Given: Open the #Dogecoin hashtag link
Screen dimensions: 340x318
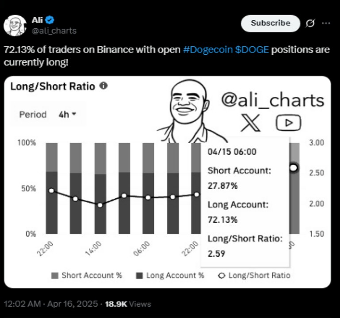Looking at the screenshot, I should pos(208,49).
